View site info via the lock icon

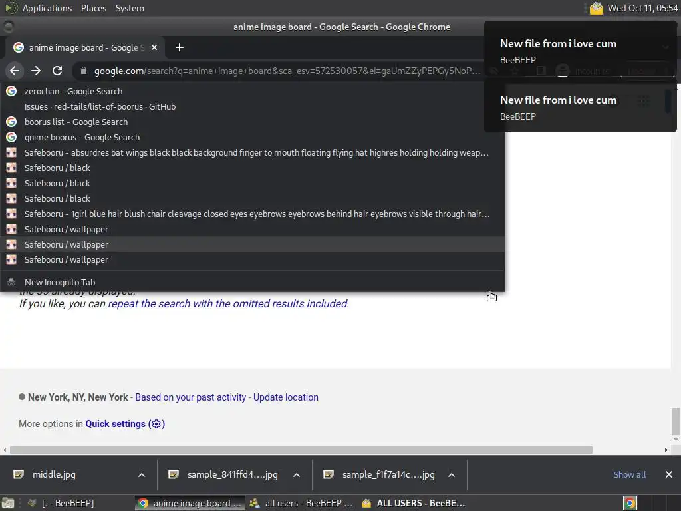(x=83, y=71)
